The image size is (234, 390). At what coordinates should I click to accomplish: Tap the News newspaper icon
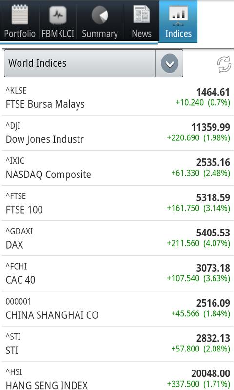click(141, 15)
